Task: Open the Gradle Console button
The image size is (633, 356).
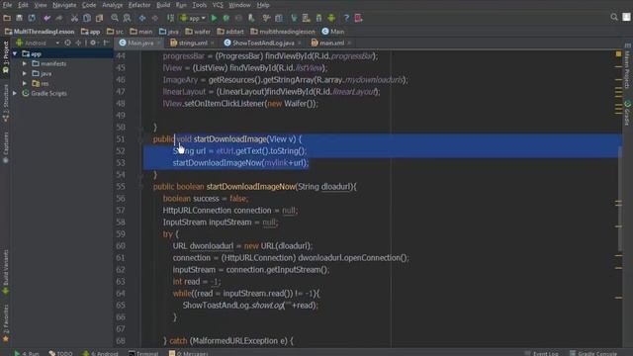Action: click(593, 353)
